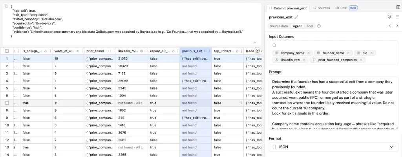Remove founder_name input column
Viewport: 402px width, 157px height.
(x=348, y=53)
